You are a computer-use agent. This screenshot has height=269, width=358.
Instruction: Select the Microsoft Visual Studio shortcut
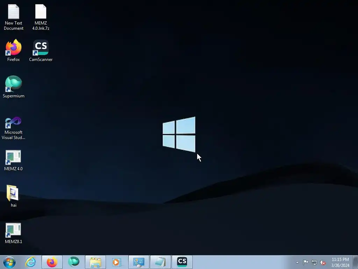click(x=14, y=128)
